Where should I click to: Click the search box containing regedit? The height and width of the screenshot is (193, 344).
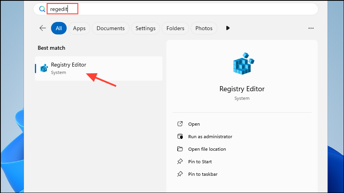click(x=175, y=9)
